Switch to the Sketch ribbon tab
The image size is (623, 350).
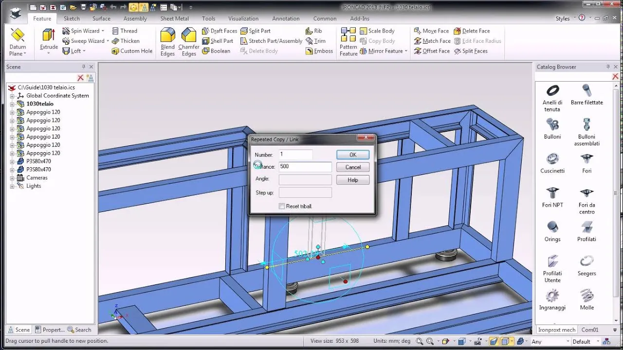coord(72,18)
